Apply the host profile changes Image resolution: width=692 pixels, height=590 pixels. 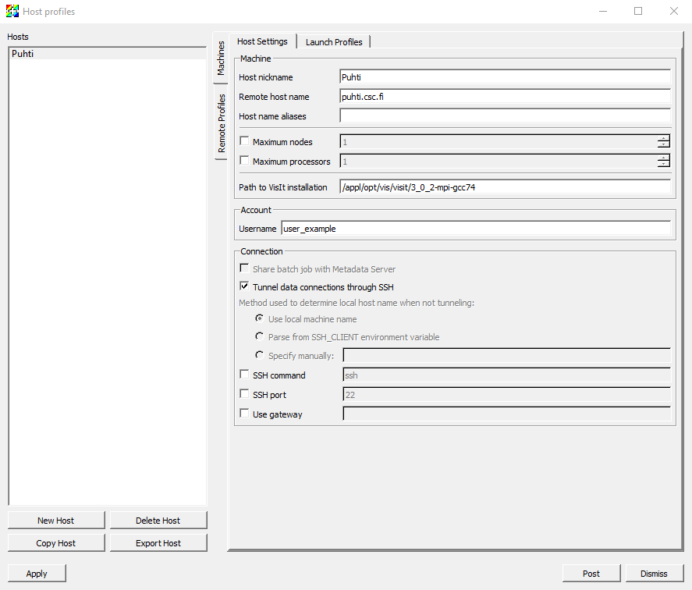pyautogui.click(x=37, y=574)
